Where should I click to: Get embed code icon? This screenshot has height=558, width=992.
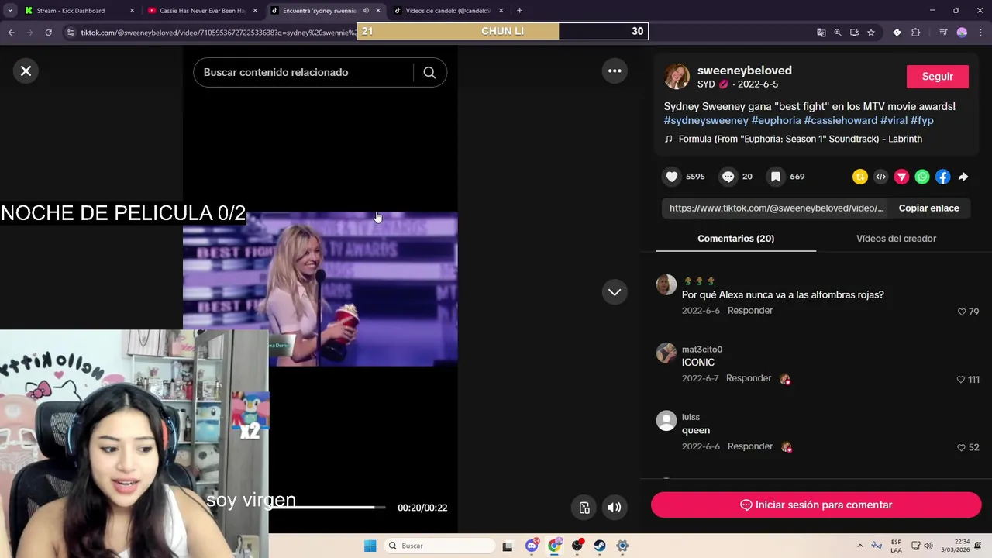pyautogui.click(x=880, y=177)
